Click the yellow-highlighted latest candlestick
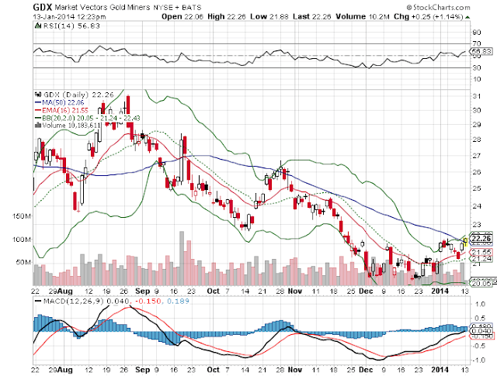 point(466,242)
